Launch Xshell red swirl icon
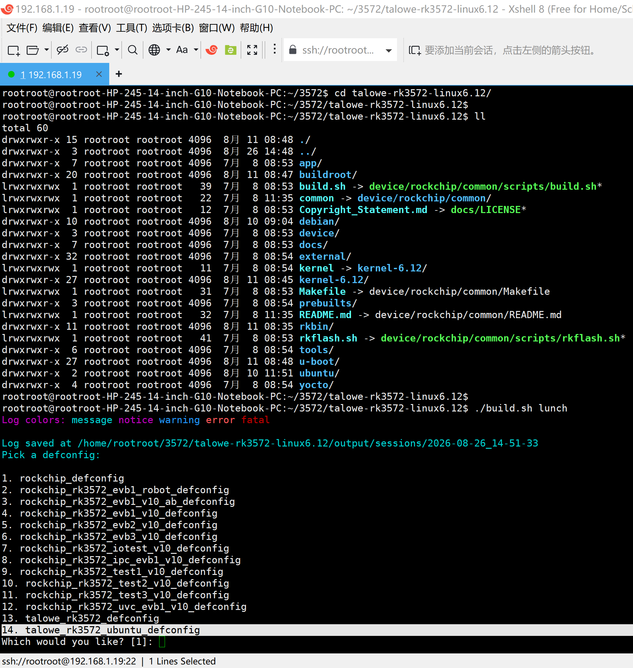The image size is (633, 668). tap(212, 50)
